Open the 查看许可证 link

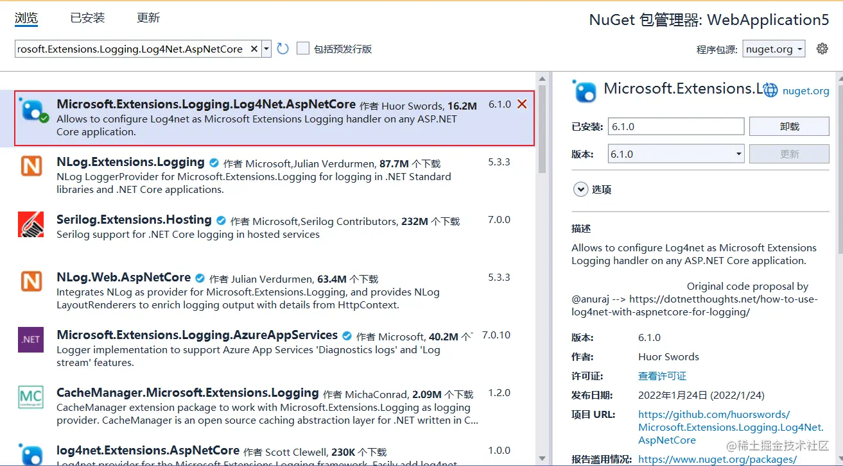(662, 376)
